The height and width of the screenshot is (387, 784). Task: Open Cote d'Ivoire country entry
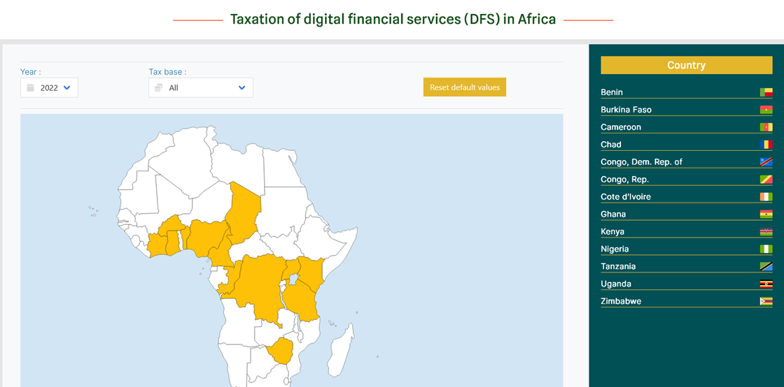(x=687, y=197)
